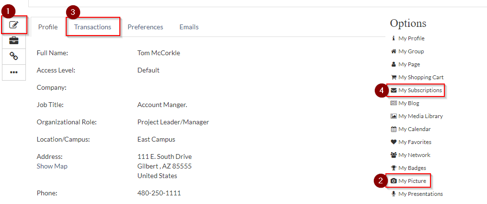Screen dimensions: 487x204
Task: Open the briefcase icon in sidebar
Action: pos(14,40)
